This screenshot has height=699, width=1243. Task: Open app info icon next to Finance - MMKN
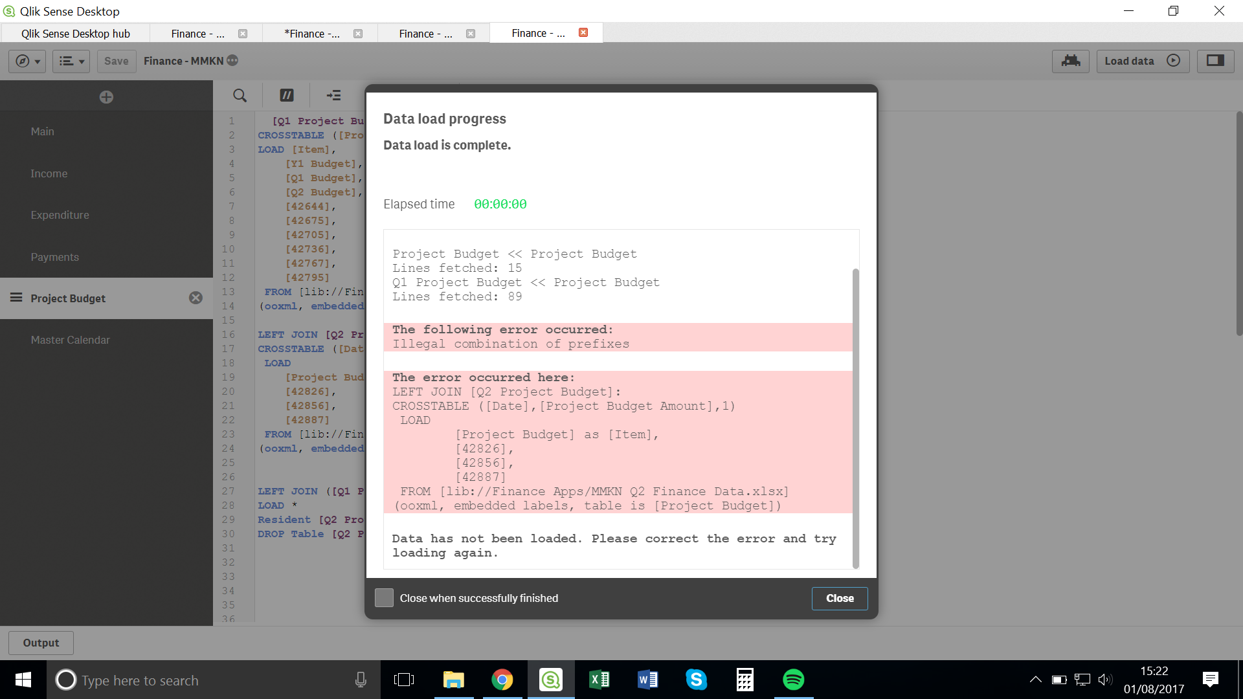click(x=232, y=60)
